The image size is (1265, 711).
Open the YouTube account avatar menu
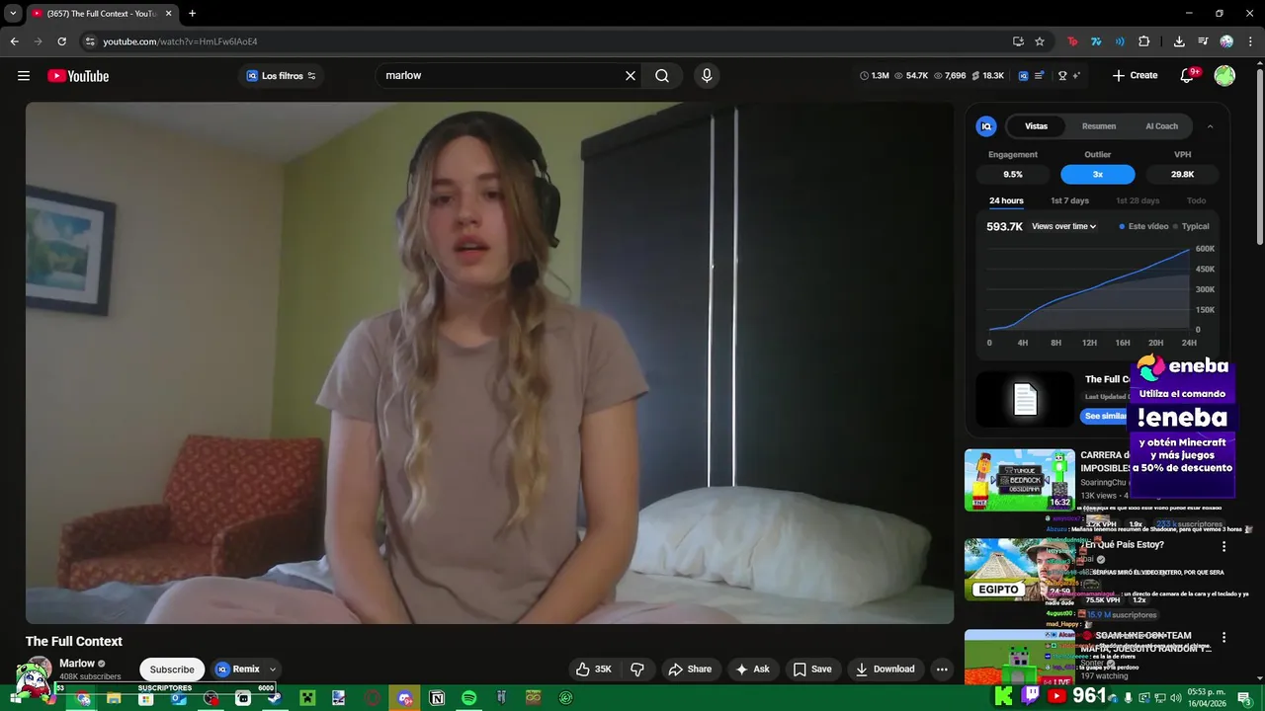[1224, 76]
